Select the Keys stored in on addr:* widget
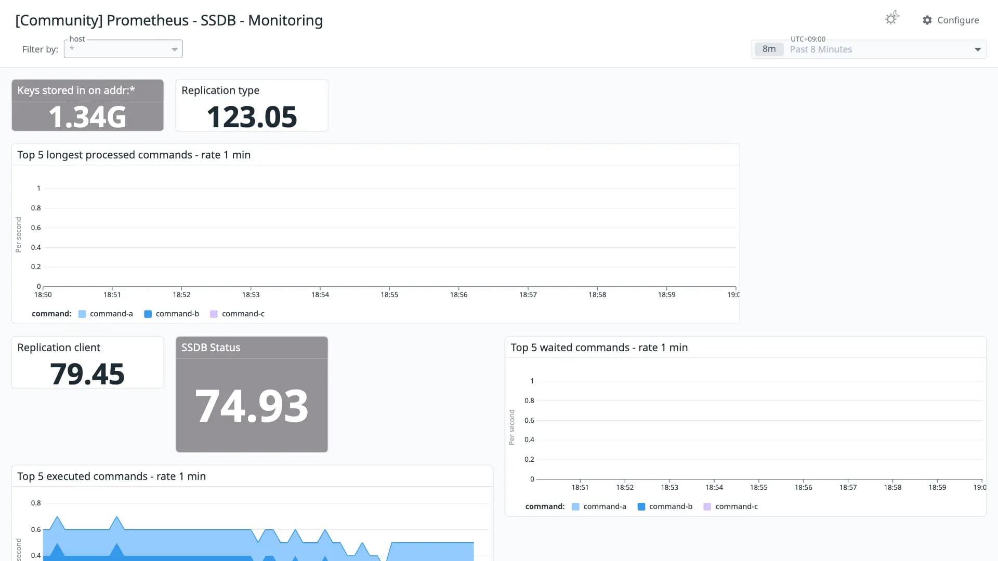 coord(87,105)
